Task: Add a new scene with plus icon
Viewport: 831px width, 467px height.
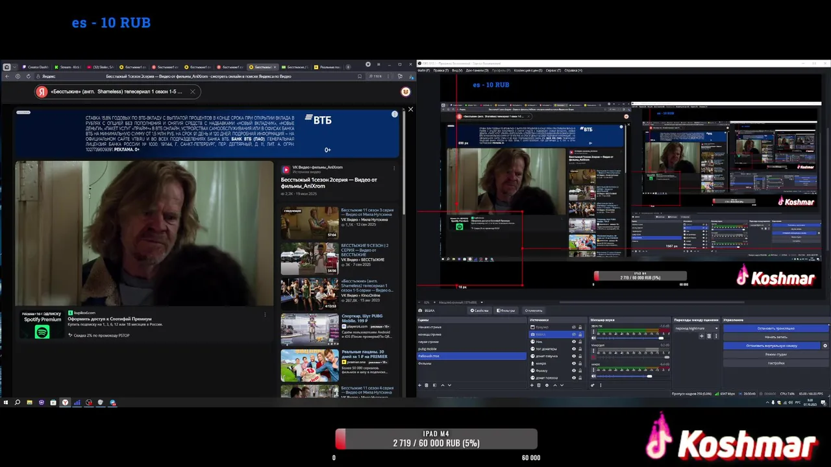Action: click(419, 385)
